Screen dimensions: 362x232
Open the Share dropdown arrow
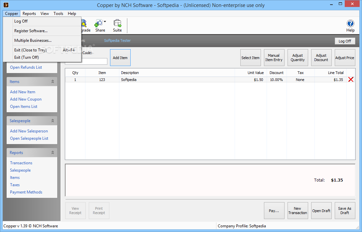coord(105,22)
